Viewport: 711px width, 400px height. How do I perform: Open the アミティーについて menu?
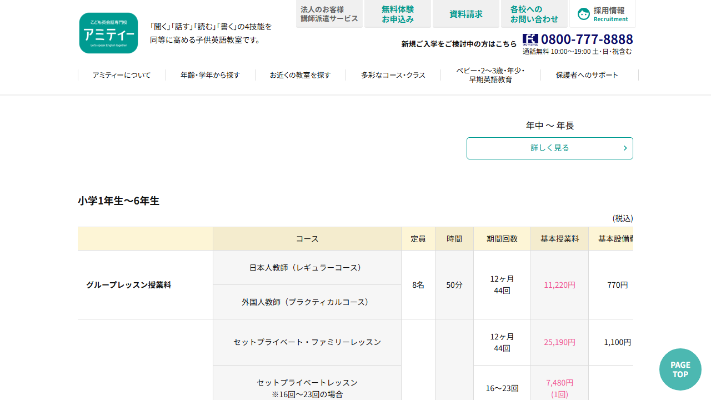click(x=122, y=75)
